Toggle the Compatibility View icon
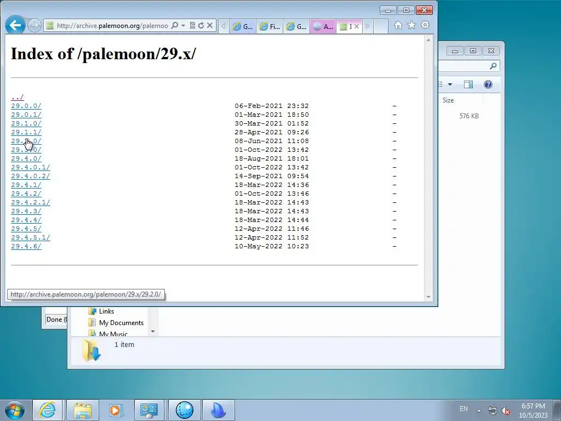The width and height of the screenshot is (561, 421). point(192,25)
